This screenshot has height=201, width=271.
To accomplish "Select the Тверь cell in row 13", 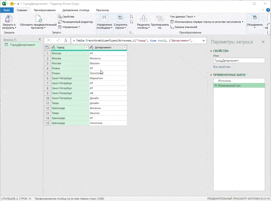I will point(70,113).
